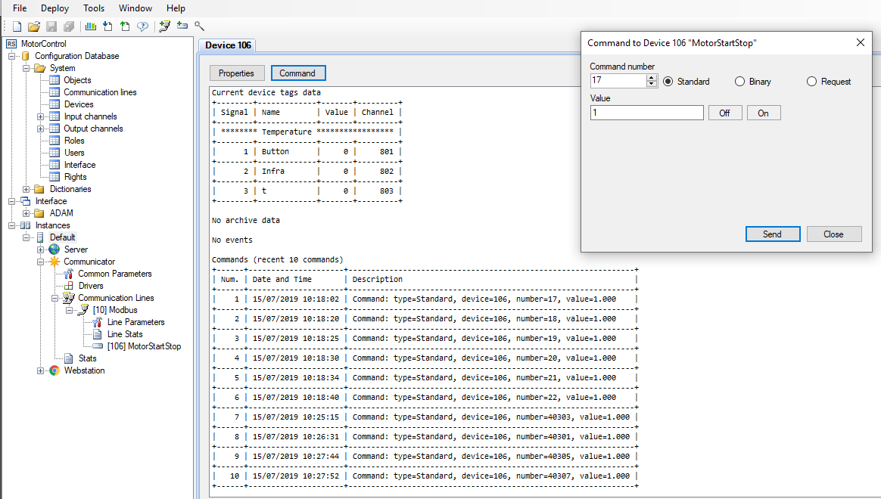The height and width of the screenshot is (499, 881).
Task: Click the Drivers tree icon
Action: 69,286
